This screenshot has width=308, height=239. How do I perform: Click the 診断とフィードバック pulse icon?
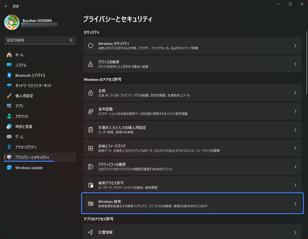[90, 148]
